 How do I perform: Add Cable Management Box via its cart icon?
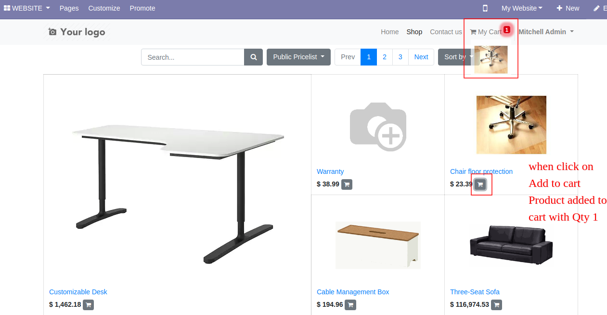point(350,304)
